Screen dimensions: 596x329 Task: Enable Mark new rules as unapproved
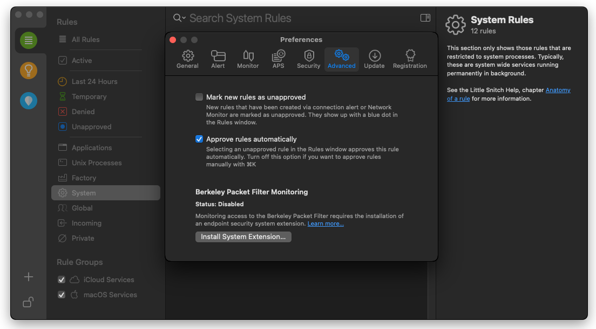199,97
